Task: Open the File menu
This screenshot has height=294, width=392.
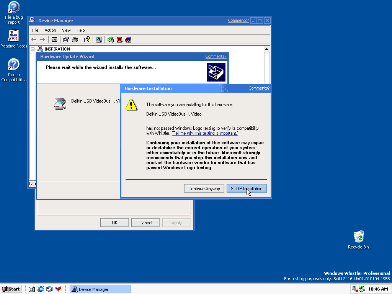Action: pos(35,30)
